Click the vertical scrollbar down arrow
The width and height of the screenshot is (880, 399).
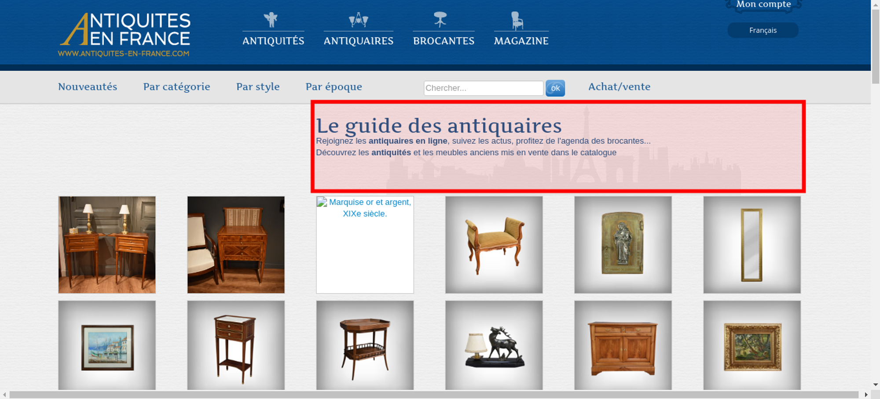click(x=875, y=384)
